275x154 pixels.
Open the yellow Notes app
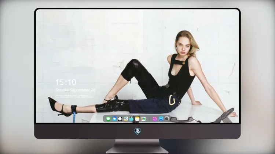137,119
